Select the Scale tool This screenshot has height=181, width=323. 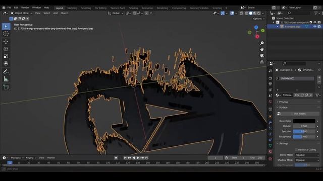click(x=6, y=56)
